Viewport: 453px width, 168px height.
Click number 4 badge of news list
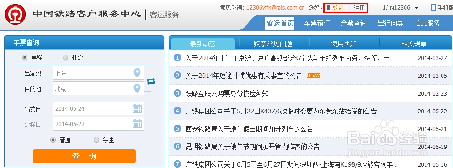point(177,111)
